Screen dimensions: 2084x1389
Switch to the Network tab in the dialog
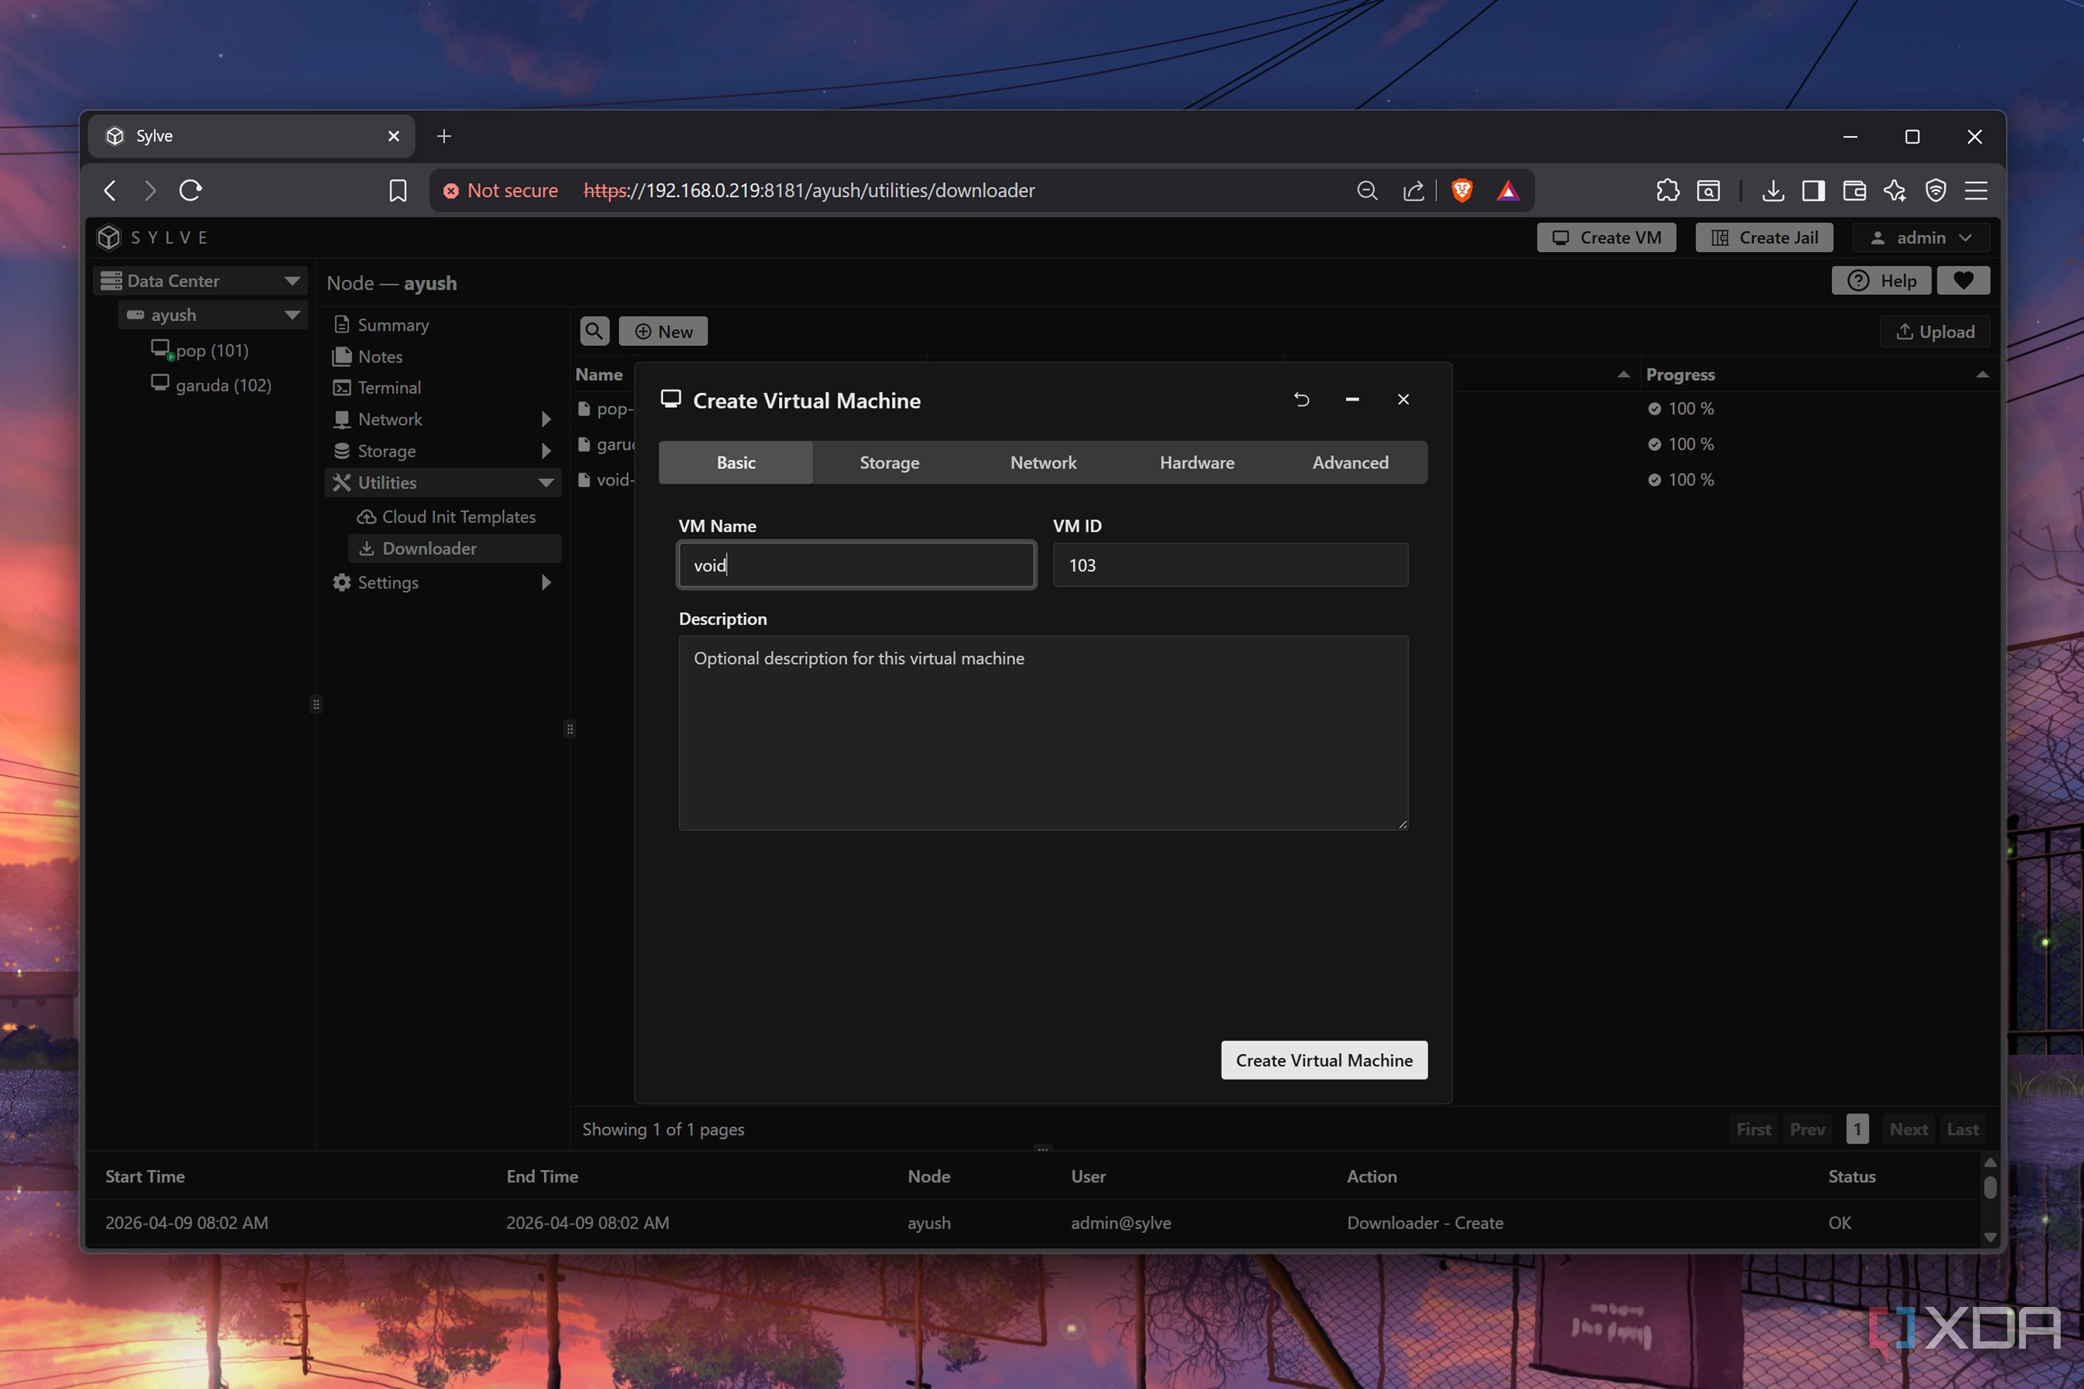tap(1043, 462)
